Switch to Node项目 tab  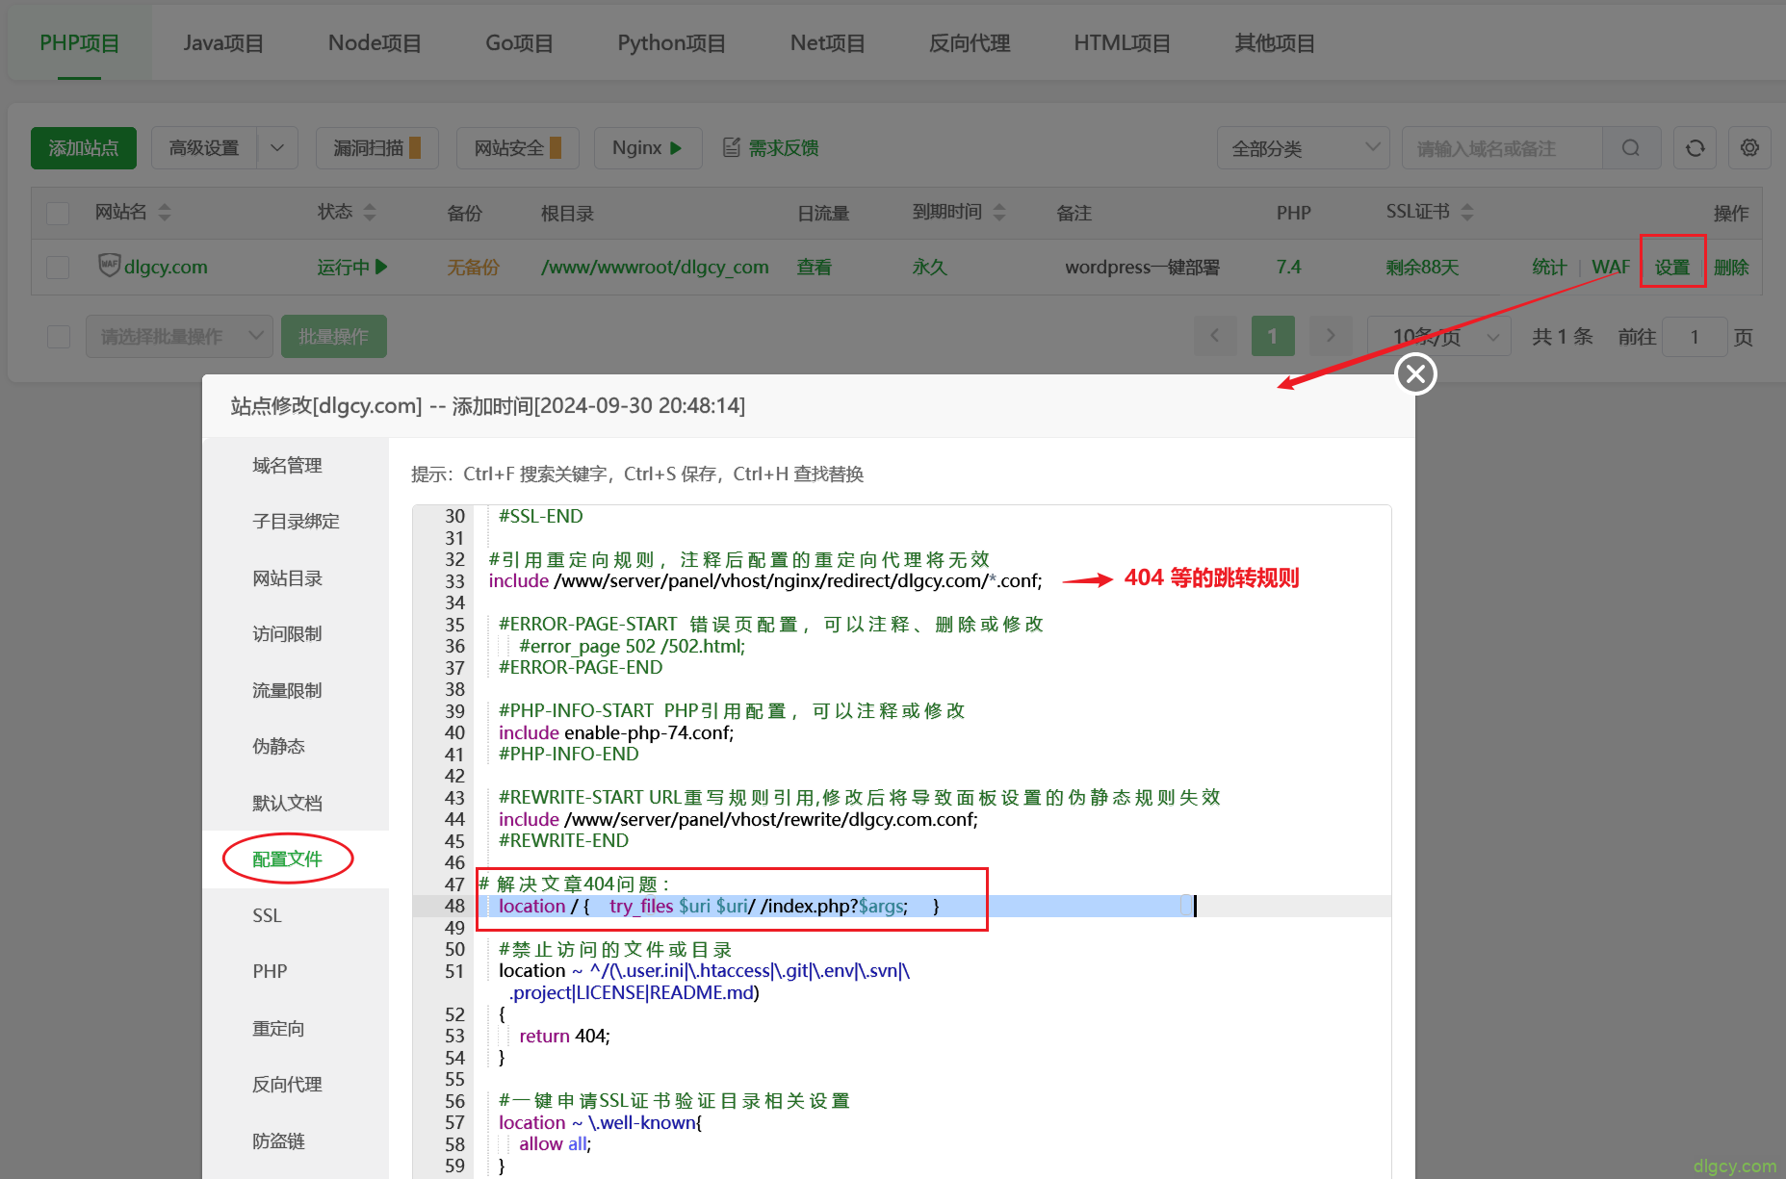375,43
